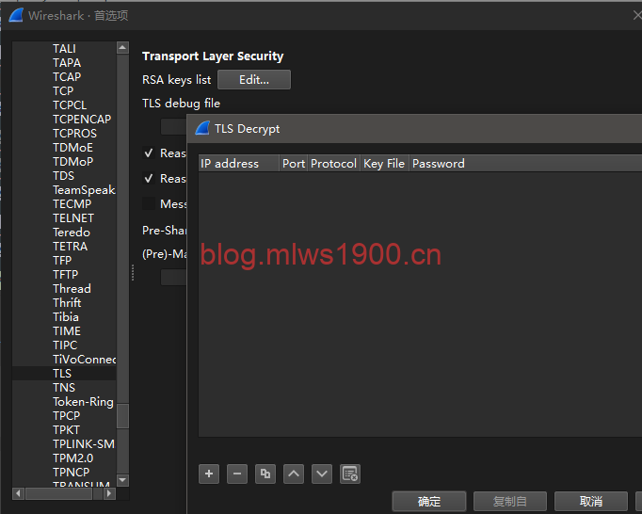The image size is (642, 514).
Task: Click the pane splitter handle dots
Action: tap(133, 273)
